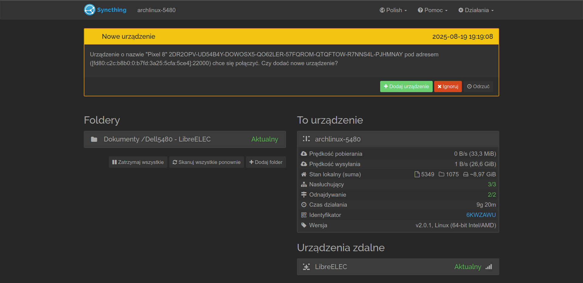Click the LibreELEC device identicon
The height and width of the screenshot is (283, 583).
tap(306, 267)
